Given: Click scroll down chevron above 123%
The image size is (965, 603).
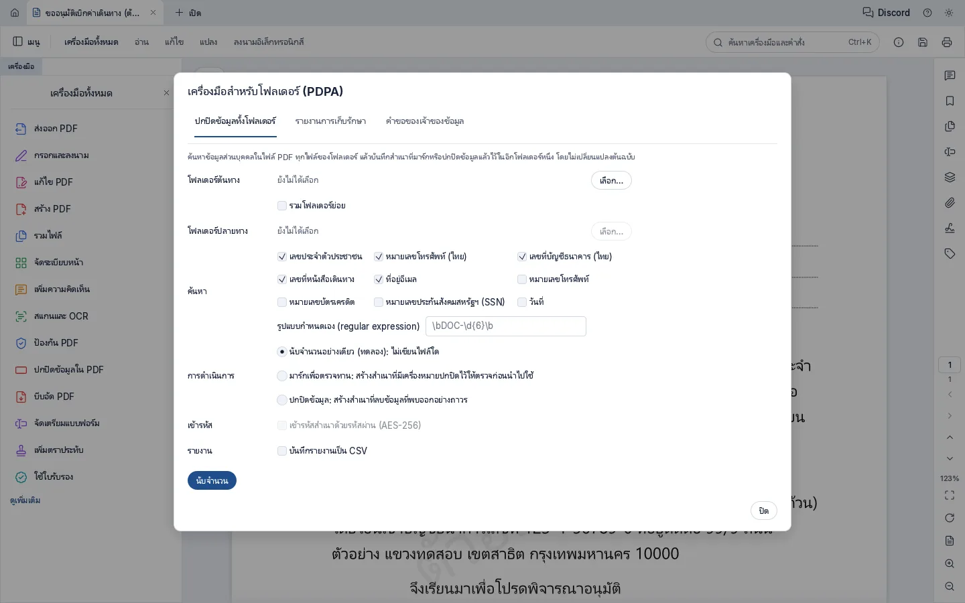Looking at the screenshot, I should pos(950,459).
